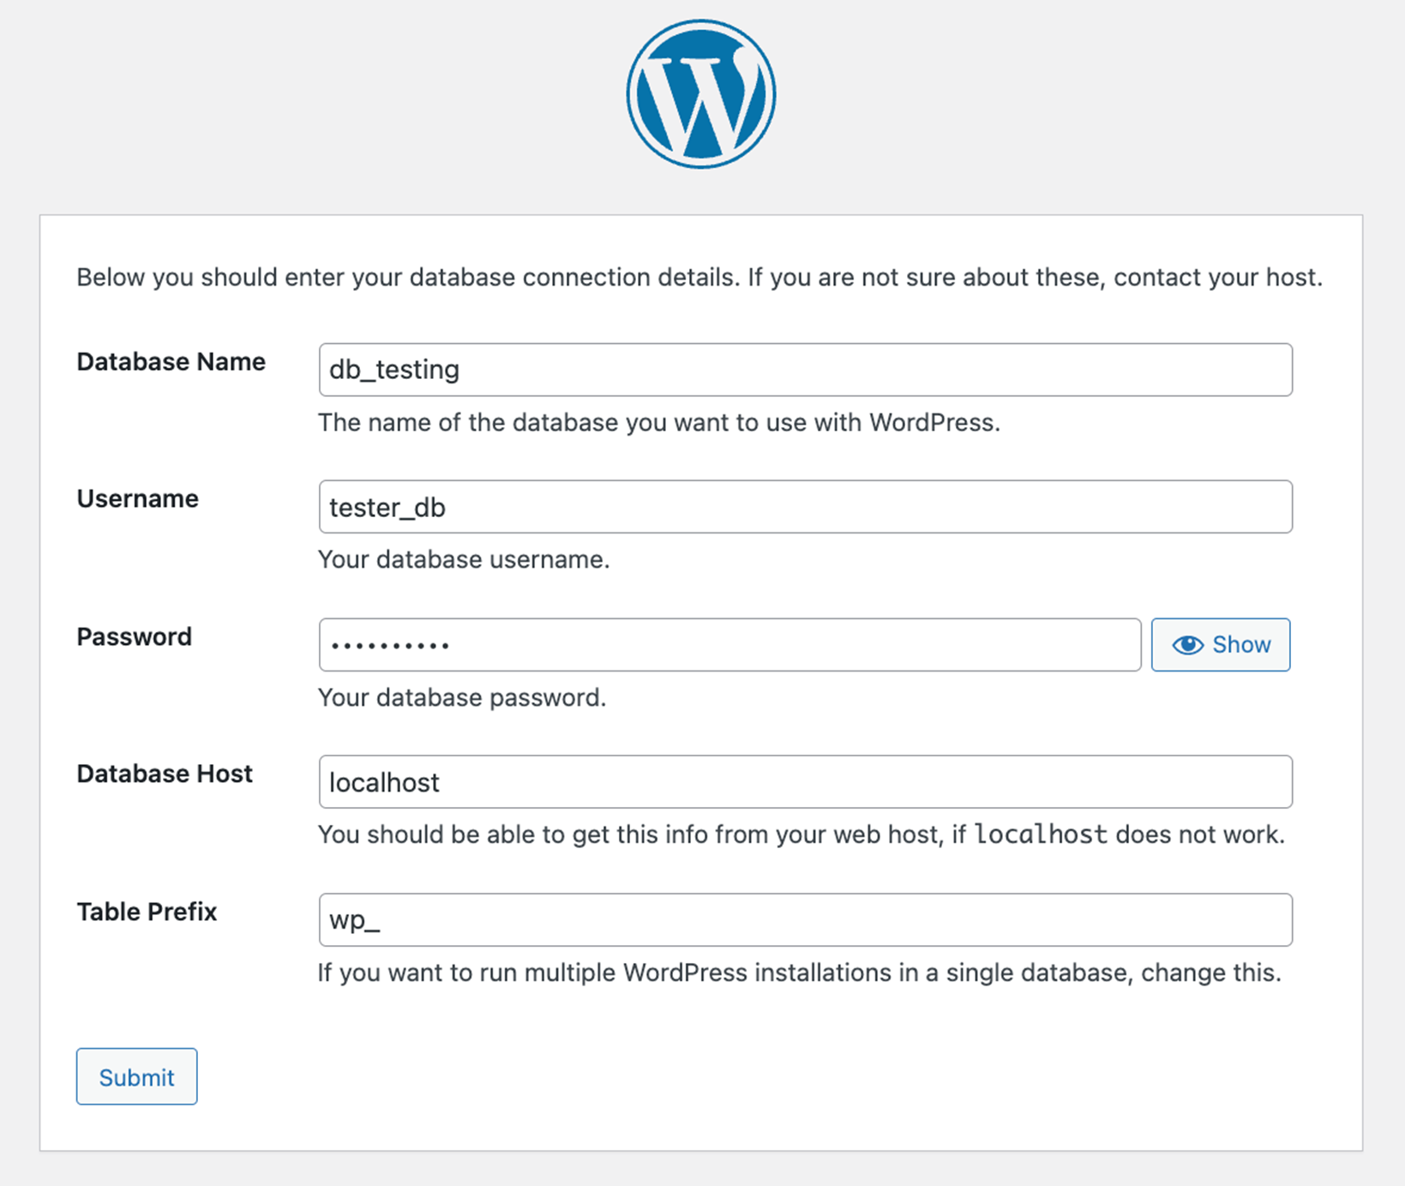Click the bold "Database Host" label
The height and width of the screenshot is (1186, 1405).
point(165,774)
